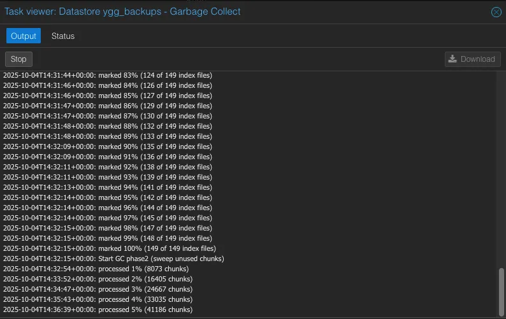Grab the log scrollbar thumb
The width and height of the screenshot is (506, 319).
coord(501,290)
